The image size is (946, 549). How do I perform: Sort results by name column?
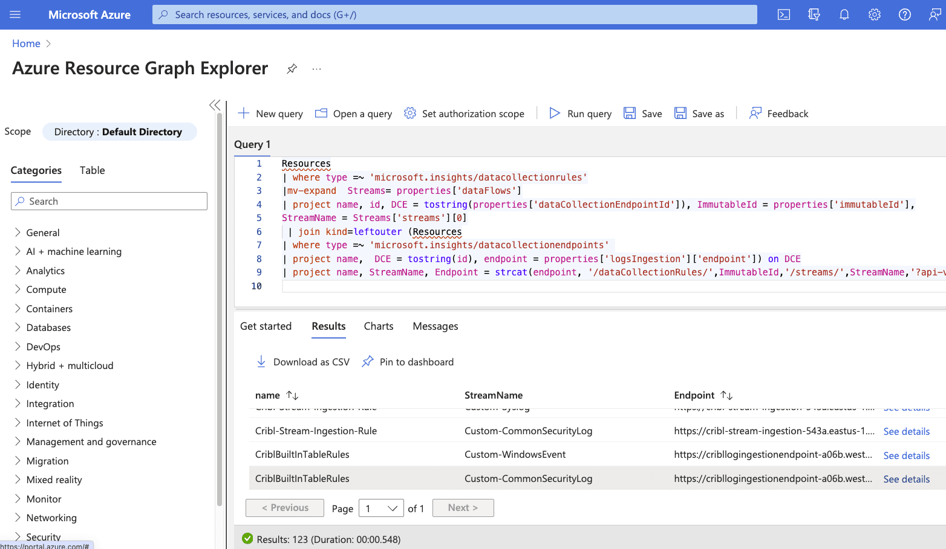(292, 395)
